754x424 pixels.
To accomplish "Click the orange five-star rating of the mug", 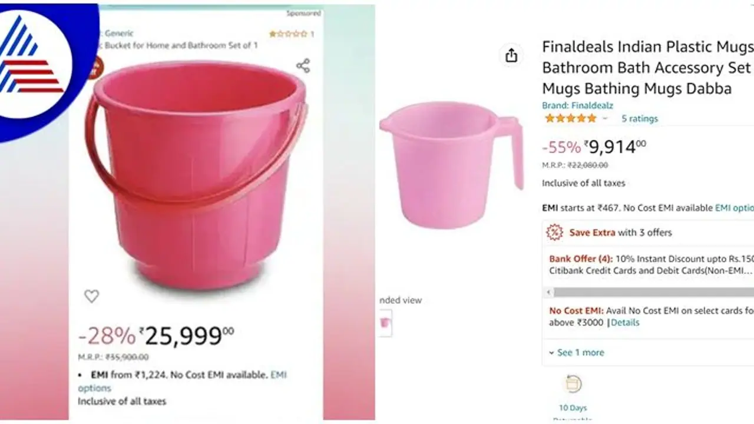I will [570, 118].
